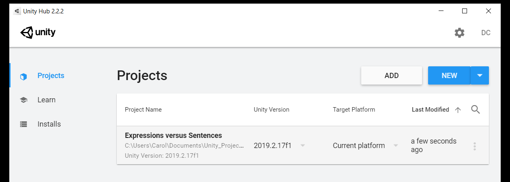Click the Unity Hub title bar icon
Screen dimensions: 510x182
(x=17, y=11)
